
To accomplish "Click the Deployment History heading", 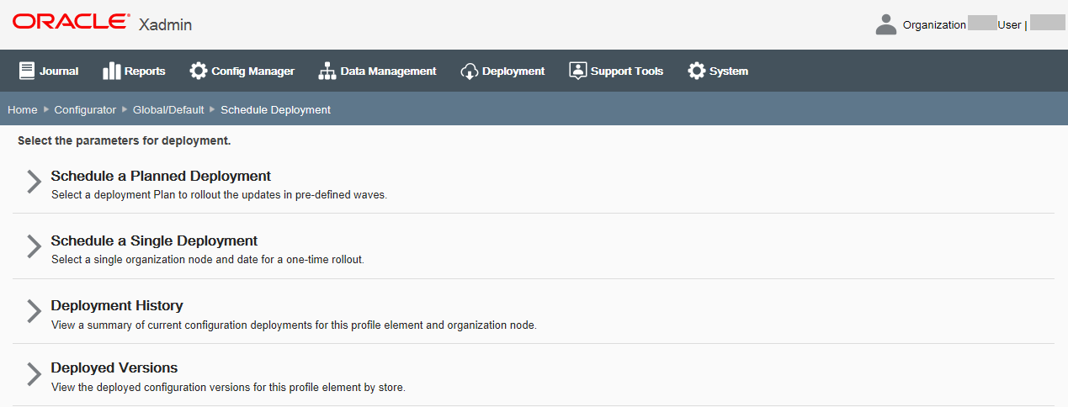I will click(117, 305).
